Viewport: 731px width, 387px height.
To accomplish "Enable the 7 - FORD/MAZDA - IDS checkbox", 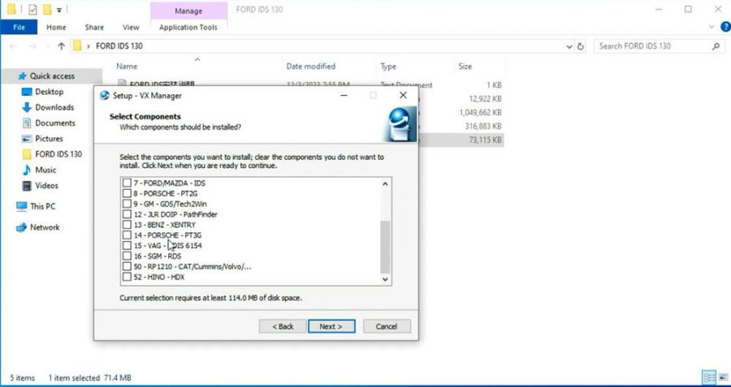I will (126, 183).
